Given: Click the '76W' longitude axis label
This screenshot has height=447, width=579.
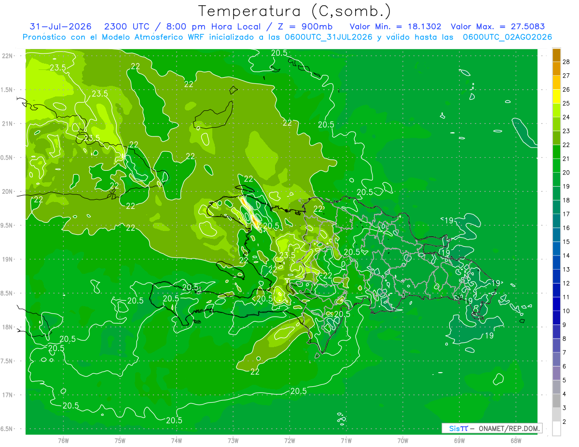Looking at the screenshot, I should (x=63, y=441).
